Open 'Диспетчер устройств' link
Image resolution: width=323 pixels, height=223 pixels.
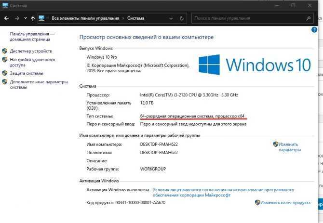(31, 51)
